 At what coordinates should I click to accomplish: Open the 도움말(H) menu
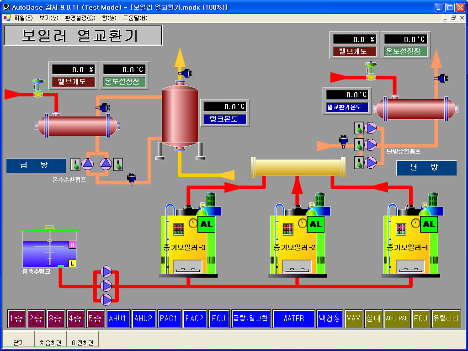pos(135,18)
